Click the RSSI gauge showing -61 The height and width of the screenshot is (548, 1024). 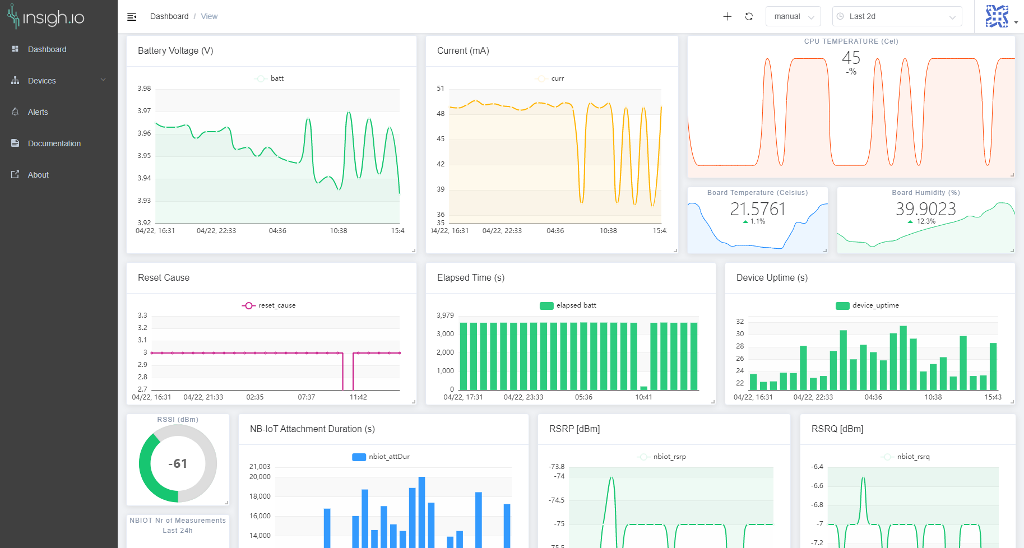(178, 463)
